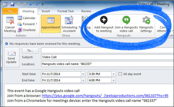Send meeting to OneNote
Screen dimensions: 174x107
(27, 30)
